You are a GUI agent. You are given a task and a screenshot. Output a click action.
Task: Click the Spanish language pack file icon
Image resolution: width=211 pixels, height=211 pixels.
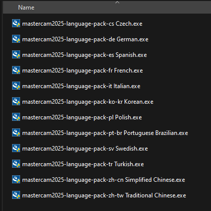tap(16, 54)
